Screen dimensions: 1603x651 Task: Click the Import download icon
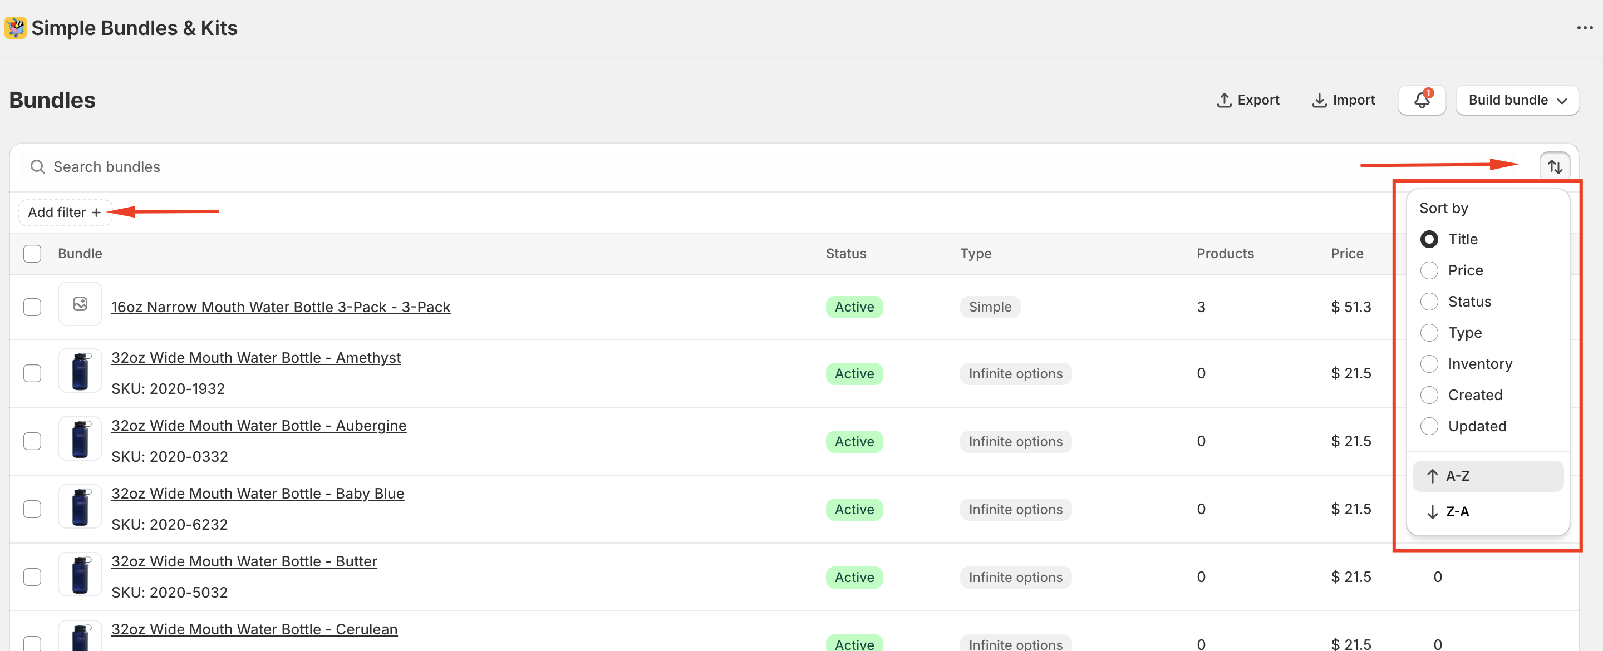(1319, 100)
